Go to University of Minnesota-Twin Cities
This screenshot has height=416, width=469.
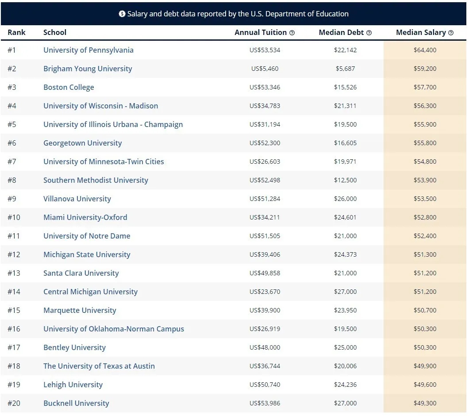click(x=104, y=162)
